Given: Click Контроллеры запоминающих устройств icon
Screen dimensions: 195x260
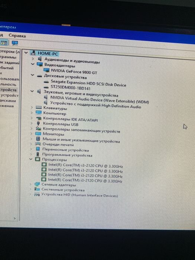Looking at the screenshot, I should click(38, 129).
